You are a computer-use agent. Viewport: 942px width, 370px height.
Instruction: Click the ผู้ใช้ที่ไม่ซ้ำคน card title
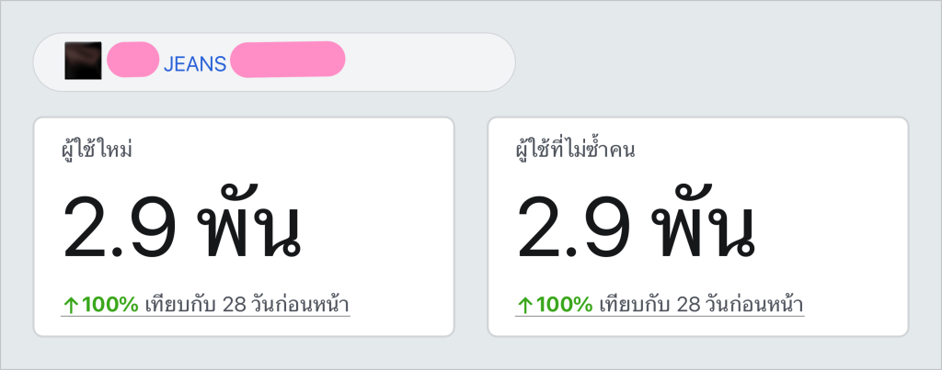tap(576, 150)
